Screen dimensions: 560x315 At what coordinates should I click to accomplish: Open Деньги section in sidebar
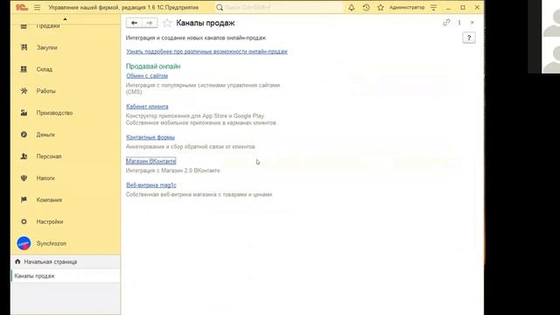click(45, 135)
